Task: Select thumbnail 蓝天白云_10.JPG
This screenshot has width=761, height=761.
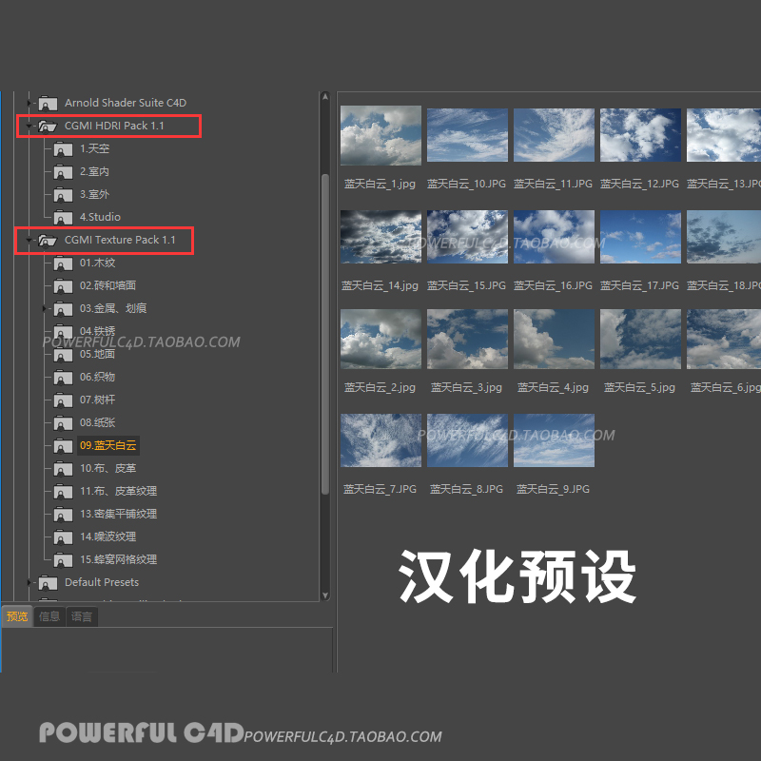Action: (x=467, y=135)
